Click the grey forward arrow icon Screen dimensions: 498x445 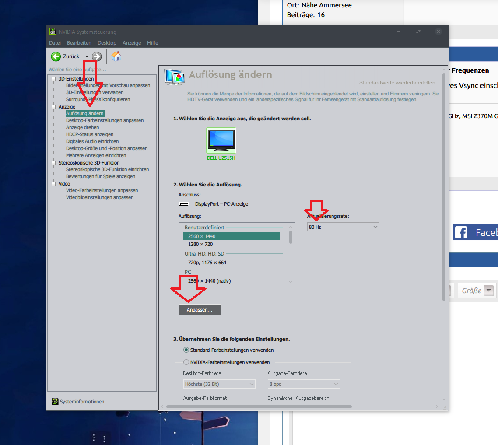(97, 56)
